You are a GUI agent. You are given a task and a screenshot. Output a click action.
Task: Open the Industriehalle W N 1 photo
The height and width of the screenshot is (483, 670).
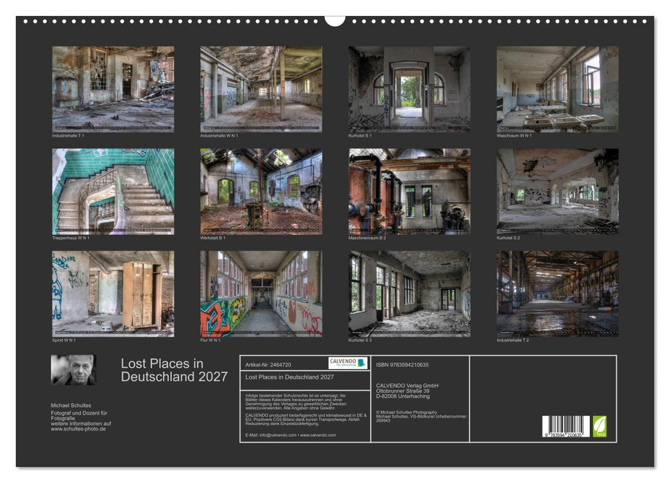(x=261, y=89)
